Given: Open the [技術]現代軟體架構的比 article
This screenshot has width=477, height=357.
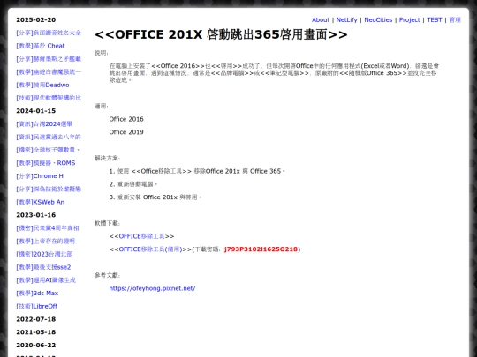Looking at the screenshot, I should (49, 98).
